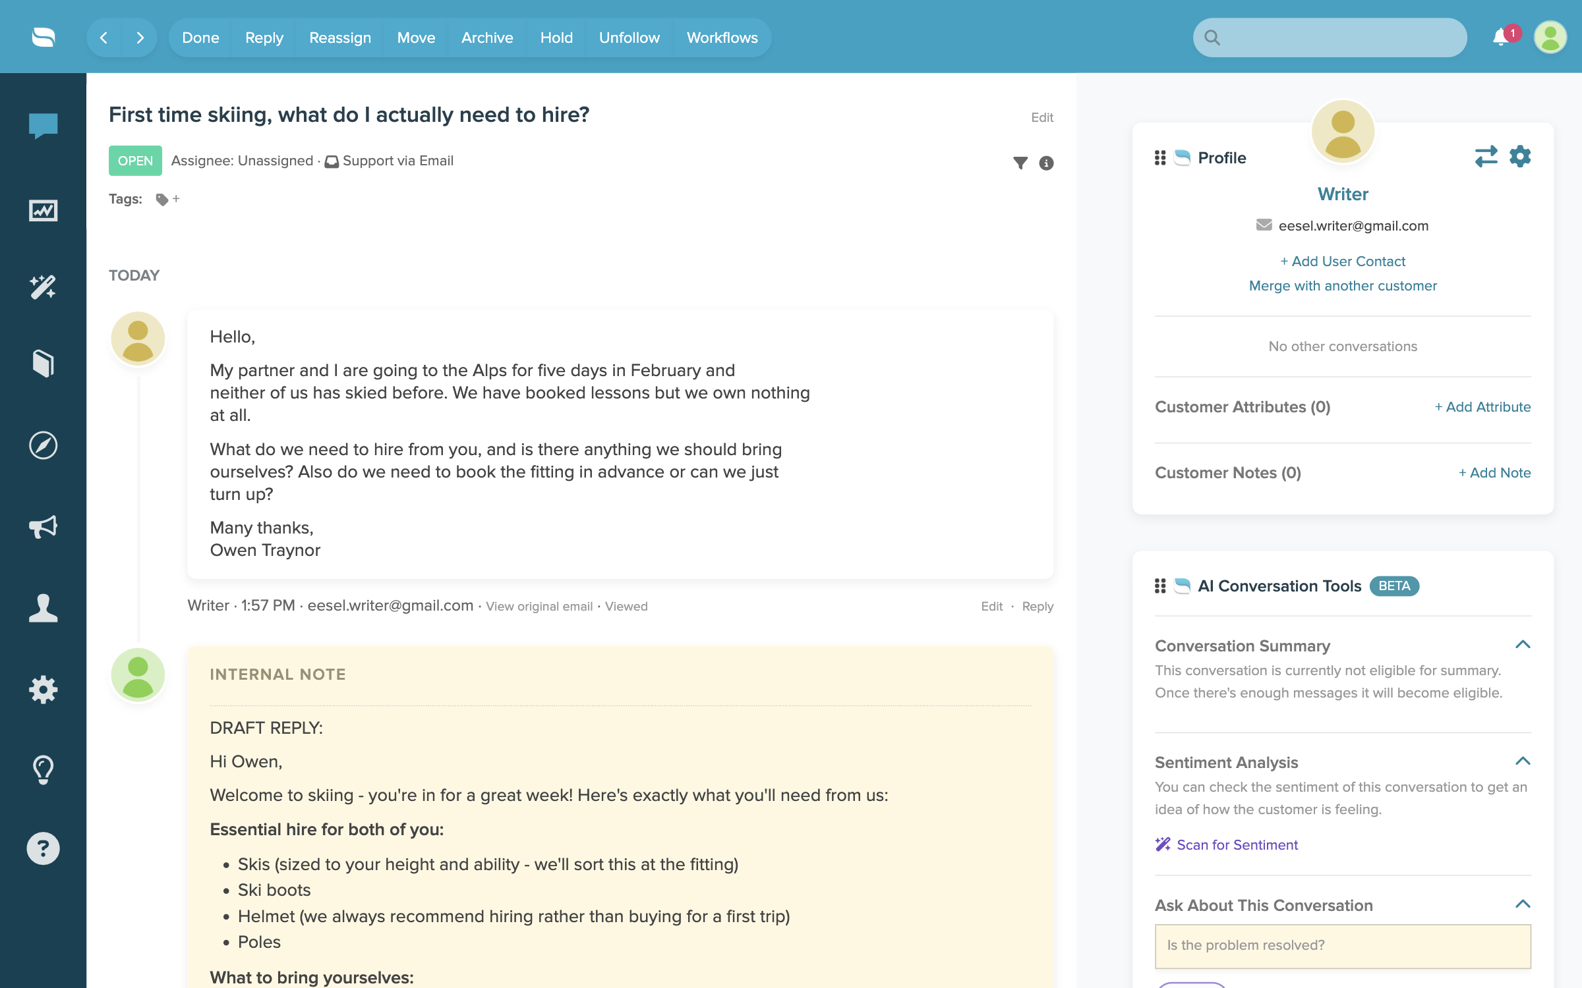This screenshot has width=1582, height=988.
Task: Open the megaphone announcements icon
Action: tap(43, 527)
